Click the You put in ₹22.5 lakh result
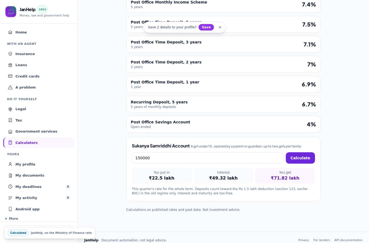The image size is (369, 243). pyautogui.click(x=162, y=175)
